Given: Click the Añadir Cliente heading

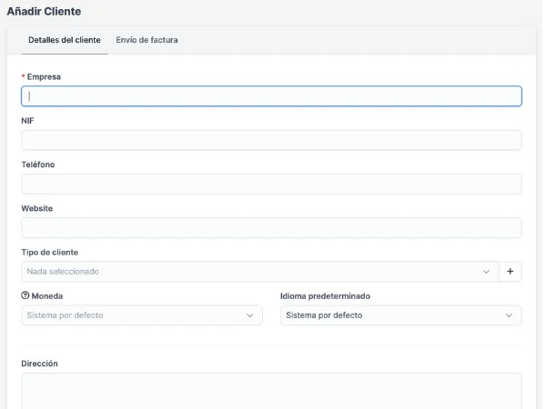Looking at the screenshot, I should point(44,11).
